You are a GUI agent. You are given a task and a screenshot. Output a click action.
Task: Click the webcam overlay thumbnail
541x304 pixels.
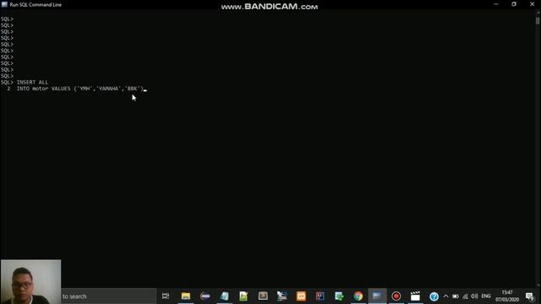pos(30,281)
